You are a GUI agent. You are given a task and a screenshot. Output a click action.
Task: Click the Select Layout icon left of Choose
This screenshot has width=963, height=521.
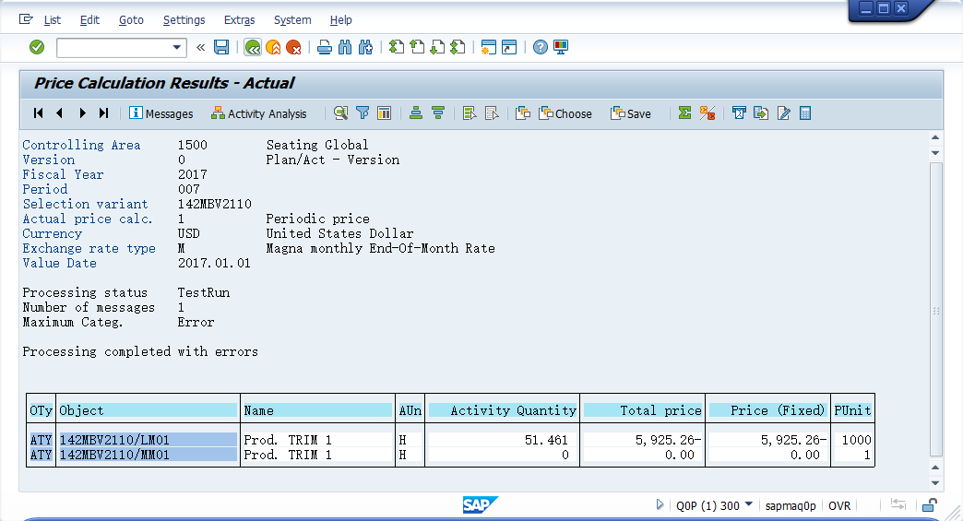coord(523,112)
